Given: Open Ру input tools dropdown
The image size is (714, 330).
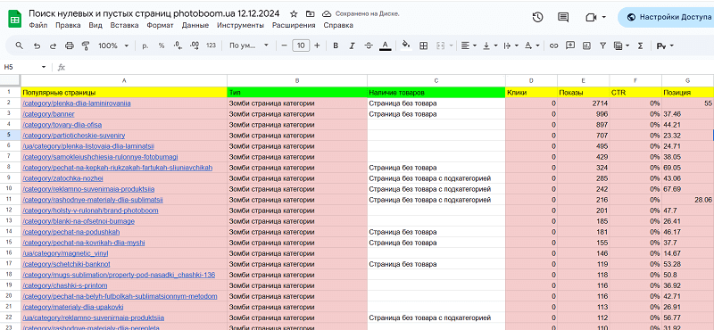Looking at the screenshot, I should click(x=665, y=45).
